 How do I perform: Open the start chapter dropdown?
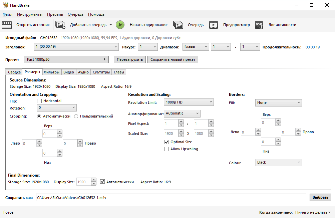click(221, 47)
